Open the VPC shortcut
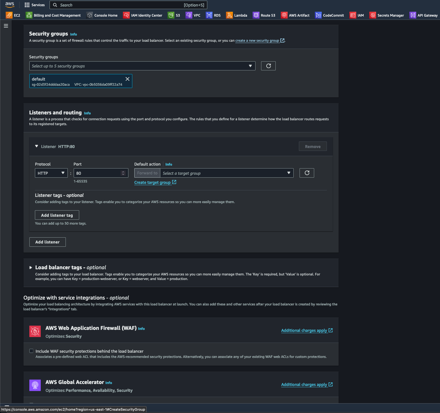Screen dimensions: 440x413 (193, 15)
